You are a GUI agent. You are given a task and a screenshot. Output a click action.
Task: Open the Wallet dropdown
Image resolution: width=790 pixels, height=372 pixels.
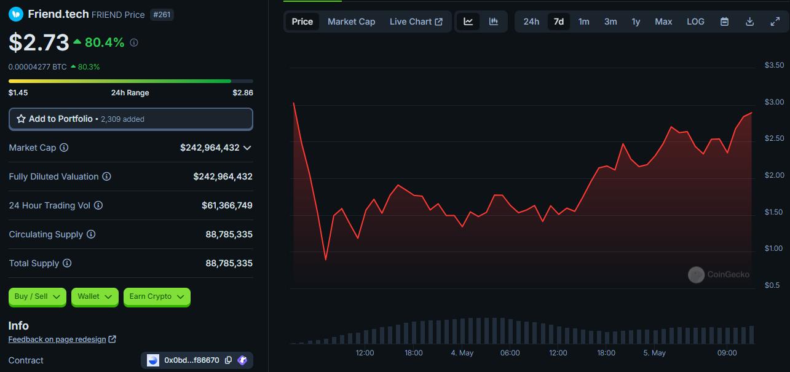click(95, 296)
